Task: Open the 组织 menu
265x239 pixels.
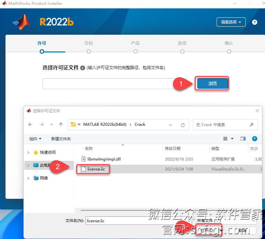Action: pyautogui.click(x=35, y=139)
